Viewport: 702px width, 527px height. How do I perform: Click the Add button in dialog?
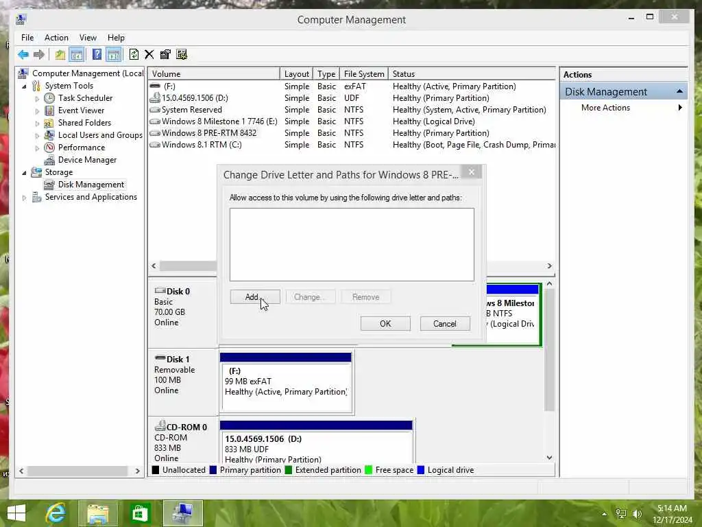tap(255, 297)
